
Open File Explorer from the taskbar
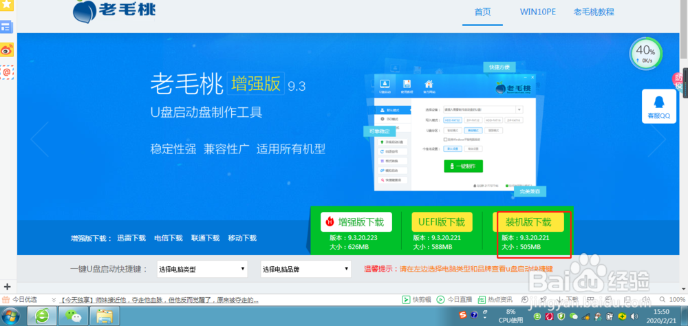coord(105,316)
